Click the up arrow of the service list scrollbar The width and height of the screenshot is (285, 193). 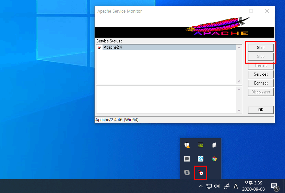[239, 48]
